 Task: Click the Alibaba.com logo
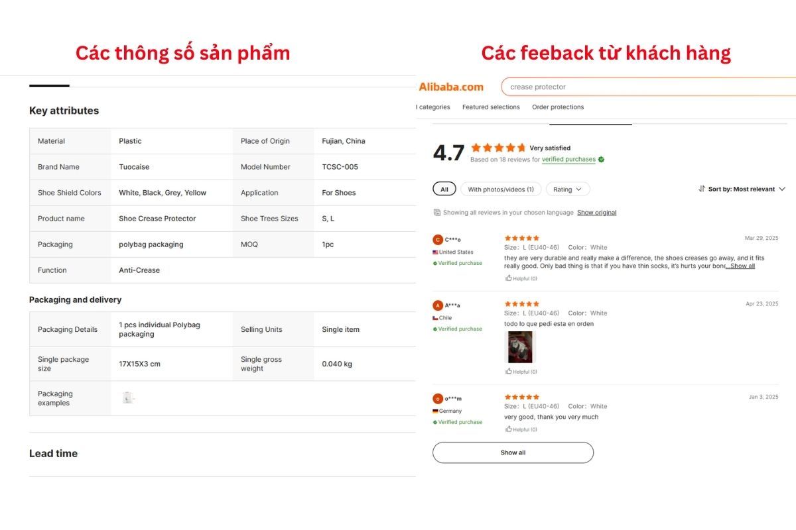(450, 86)
